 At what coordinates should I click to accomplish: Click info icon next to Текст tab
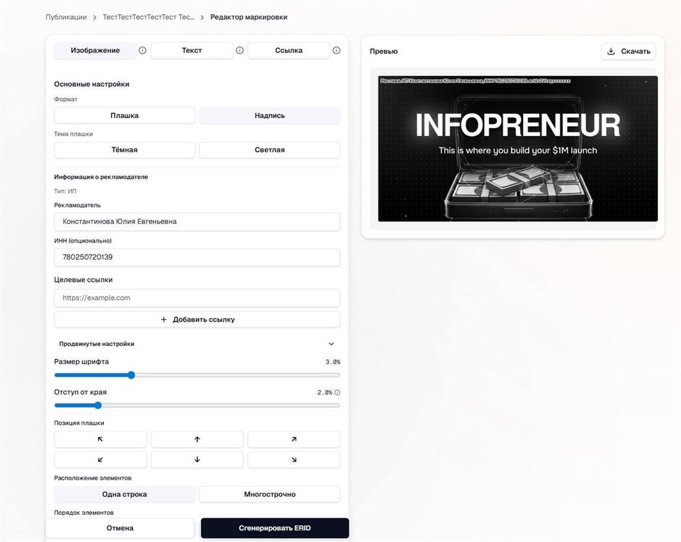point(240,50)
